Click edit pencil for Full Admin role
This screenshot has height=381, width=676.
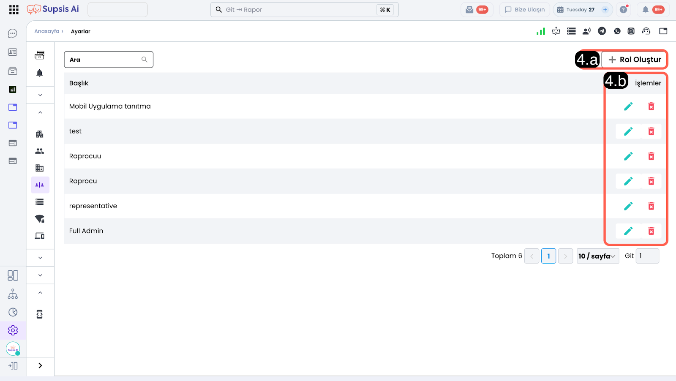click(x=628, y=231)
